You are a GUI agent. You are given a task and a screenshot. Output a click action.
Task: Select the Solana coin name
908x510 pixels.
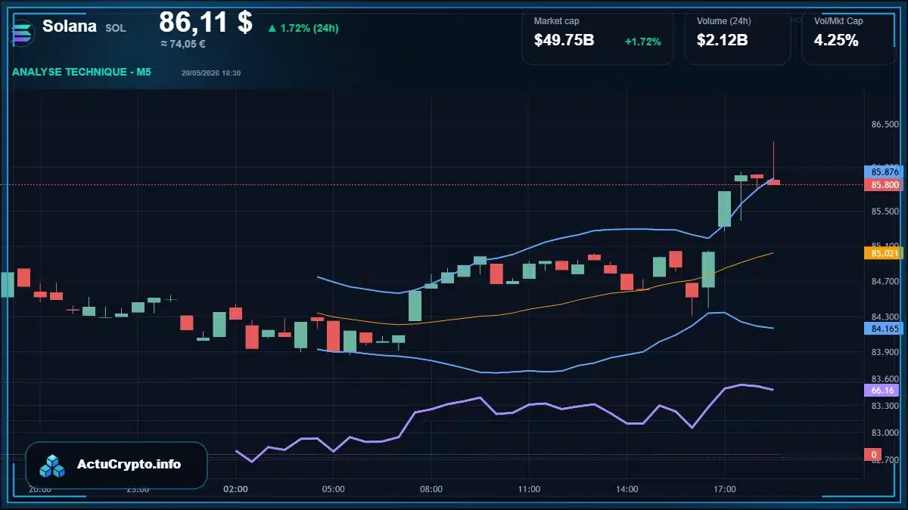tap(70, 26)
